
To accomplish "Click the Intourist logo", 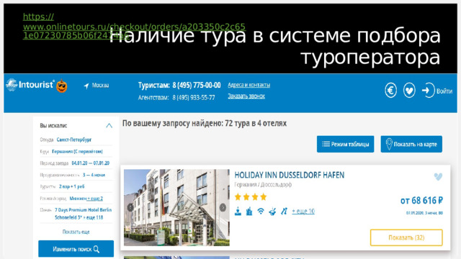I will pyautogui.click(x=30, y=85).
